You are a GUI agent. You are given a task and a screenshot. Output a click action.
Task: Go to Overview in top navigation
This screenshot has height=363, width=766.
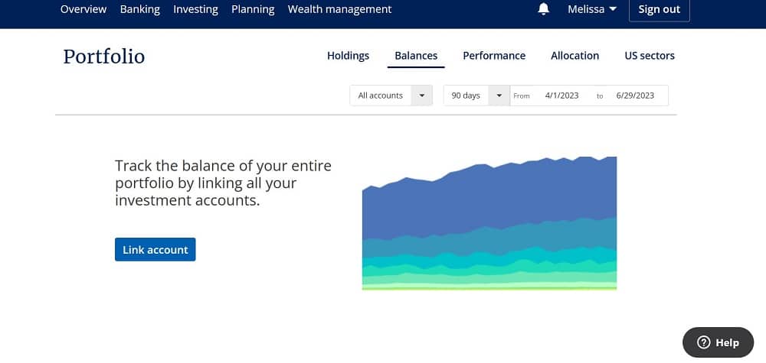tap(83, 9)
